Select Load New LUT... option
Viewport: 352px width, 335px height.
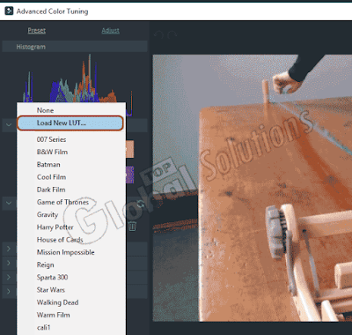pyautogui.click(x=70, y=123)
